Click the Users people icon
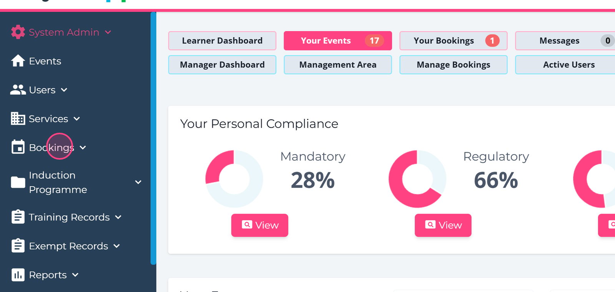The image size is (615, 292). click(x=18, y=90)
